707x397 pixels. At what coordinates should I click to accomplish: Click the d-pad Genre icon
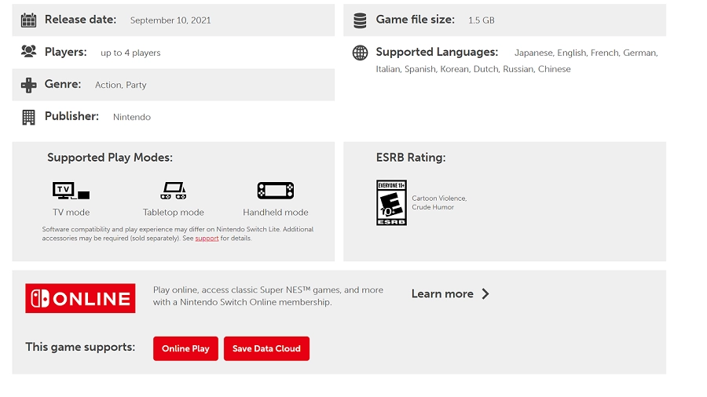[x=28, y=85]
